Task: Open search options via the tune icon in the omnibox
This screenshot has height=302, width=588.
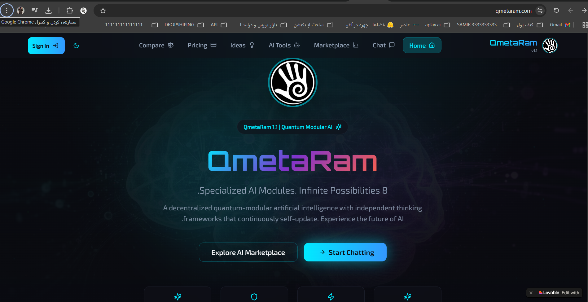Action: tap(540, 11)
